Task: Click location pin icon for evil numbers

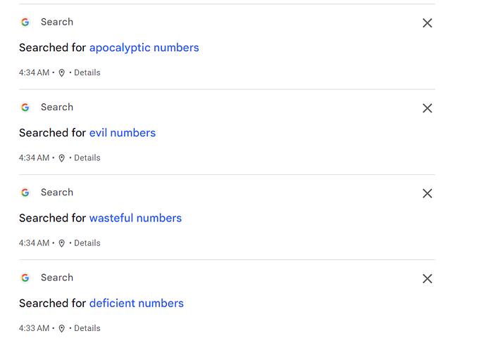Action: coord(62,158)
